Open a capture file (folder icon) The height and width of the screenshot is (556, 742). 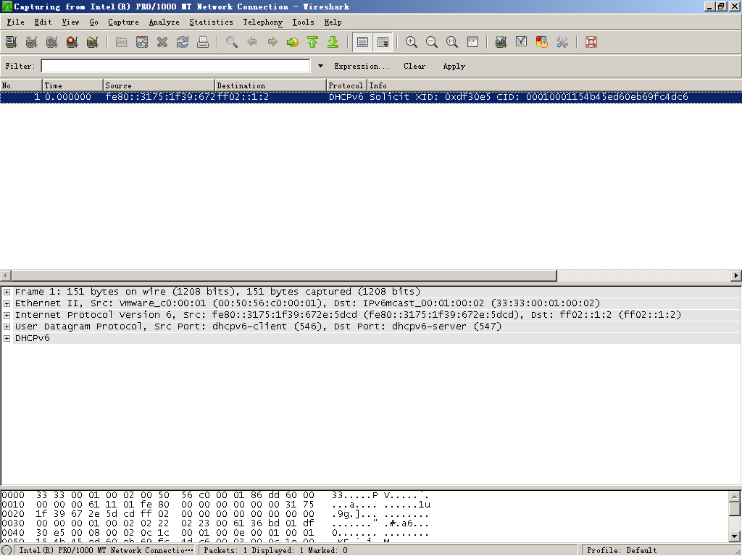click(122, 42)
